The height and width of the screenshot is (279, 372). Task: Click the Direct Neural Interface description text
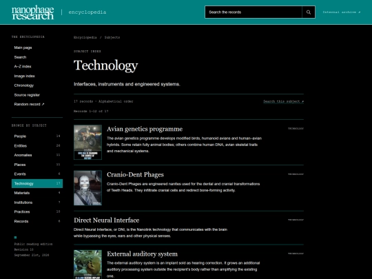click(150, 233)
